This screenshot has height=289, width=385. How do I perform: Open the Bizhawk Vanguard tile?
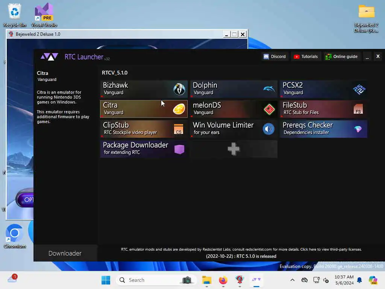tap(144, 89)
